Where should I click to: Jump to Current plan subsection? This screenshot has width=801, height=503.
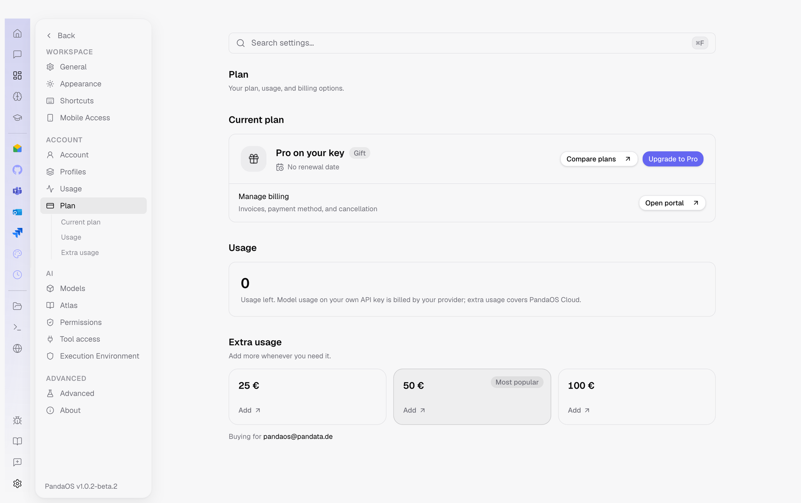[81, 222]
